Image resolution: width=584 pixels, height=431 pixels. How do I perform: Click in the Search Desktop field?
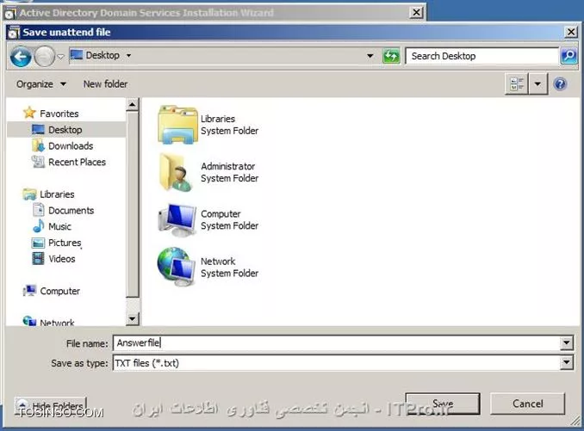(482, 56)
